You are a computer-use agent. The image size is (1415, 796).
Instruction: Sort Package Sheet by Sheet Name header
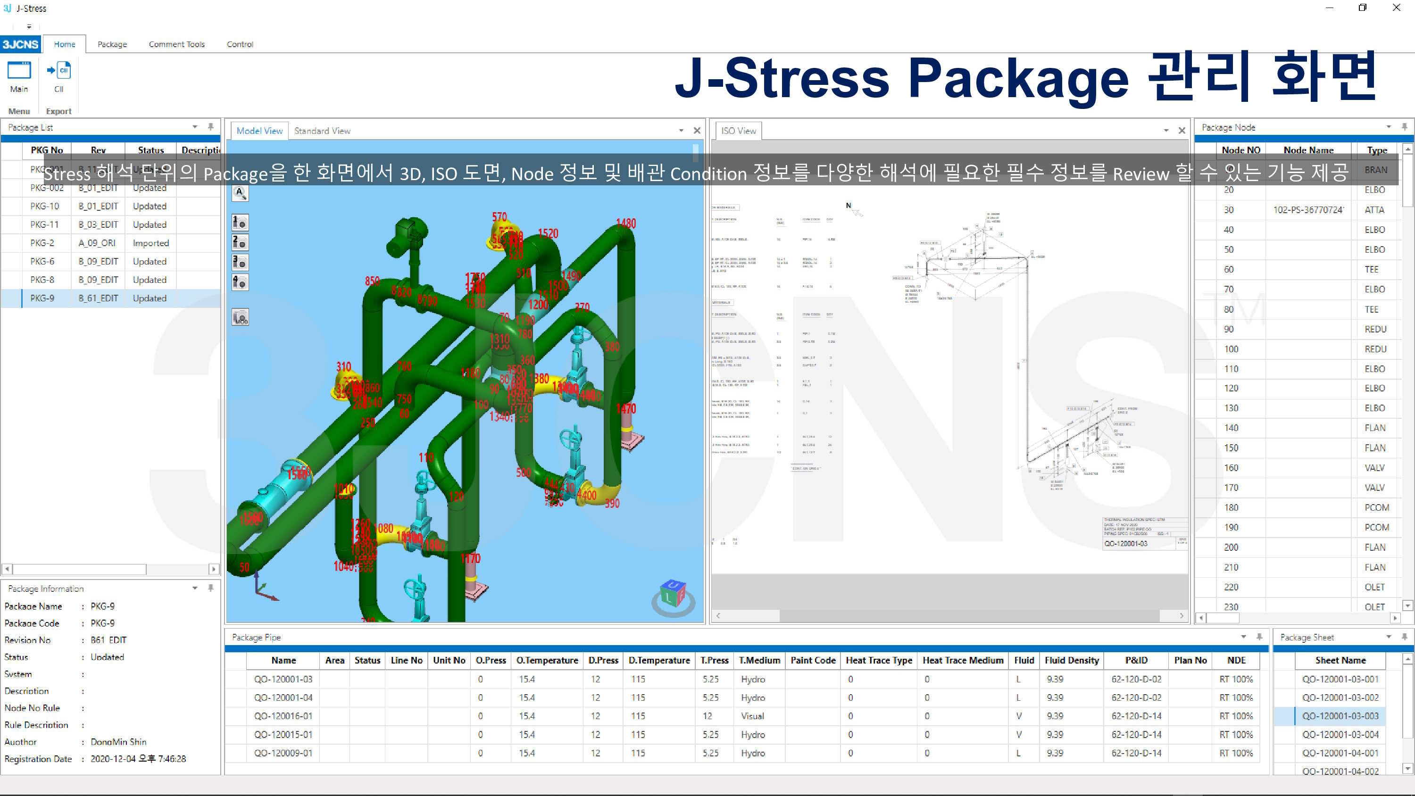click(1340, 660)
